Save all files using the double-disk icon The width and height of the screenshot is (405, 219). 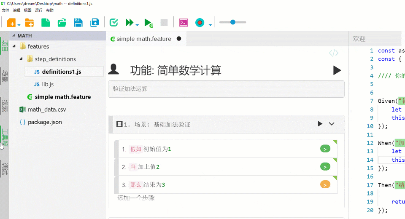(95, 23)
